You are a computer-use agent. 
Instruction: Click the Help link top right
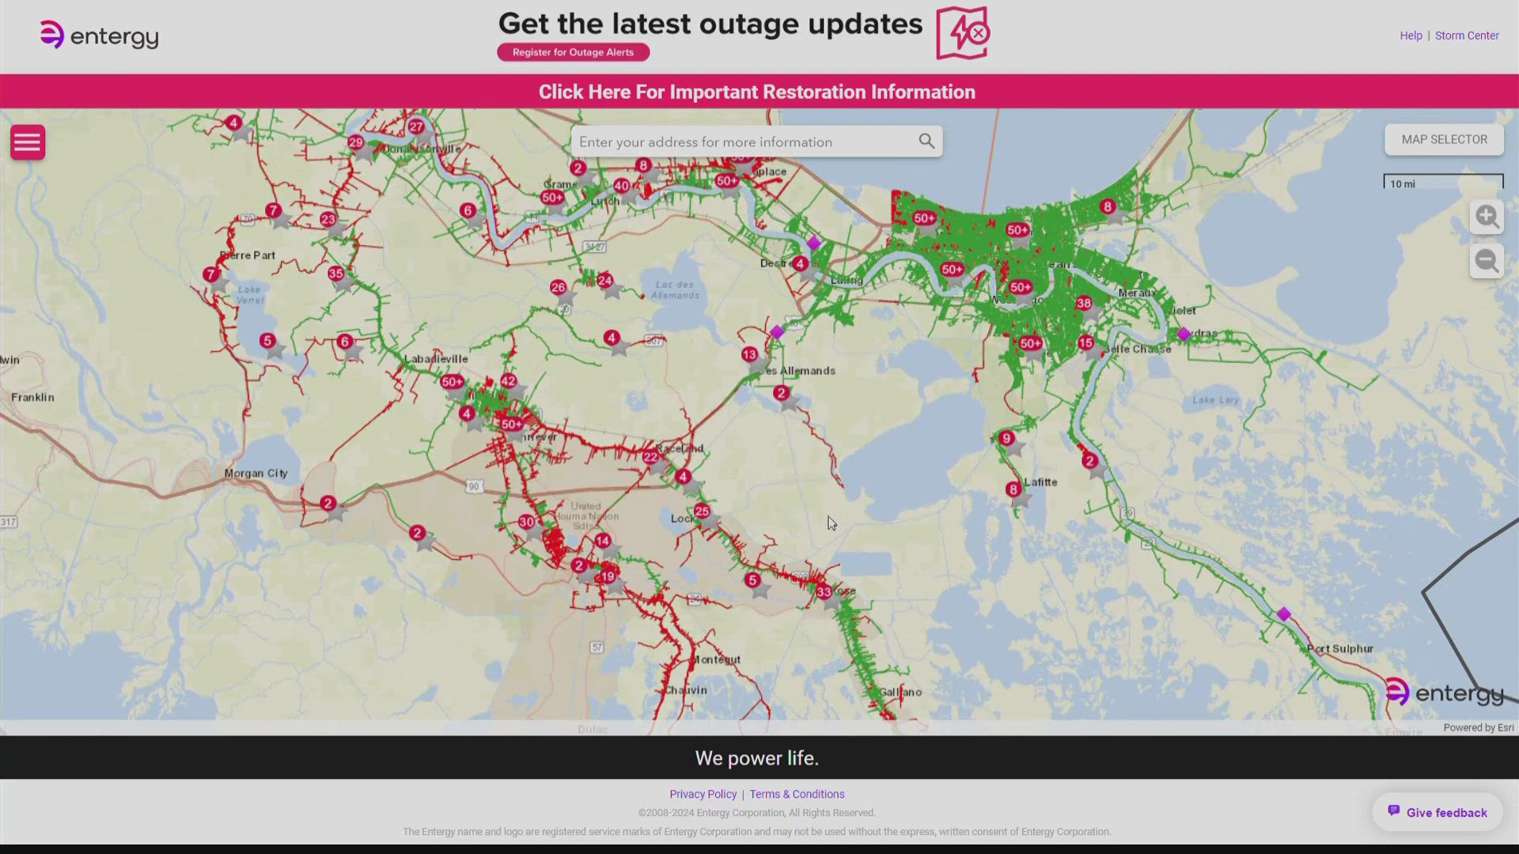click(1410, 35)
